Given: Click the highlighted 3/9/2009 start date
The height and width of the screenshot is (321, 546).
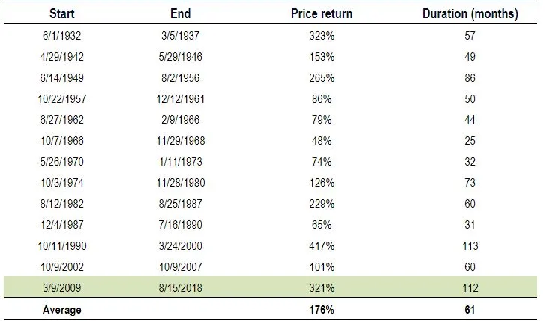Looking at the screenshot, I should coord(62,287).
